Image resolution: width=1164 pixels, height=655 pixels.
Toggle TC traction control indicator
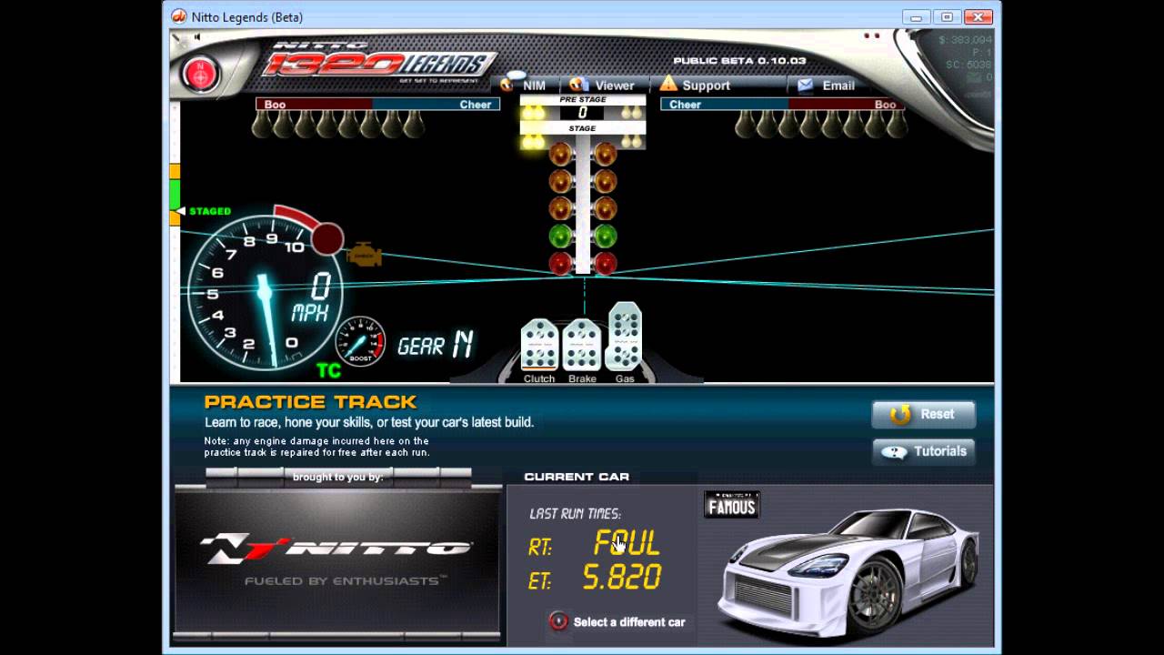pyautogui.click(x=328, y=370)
